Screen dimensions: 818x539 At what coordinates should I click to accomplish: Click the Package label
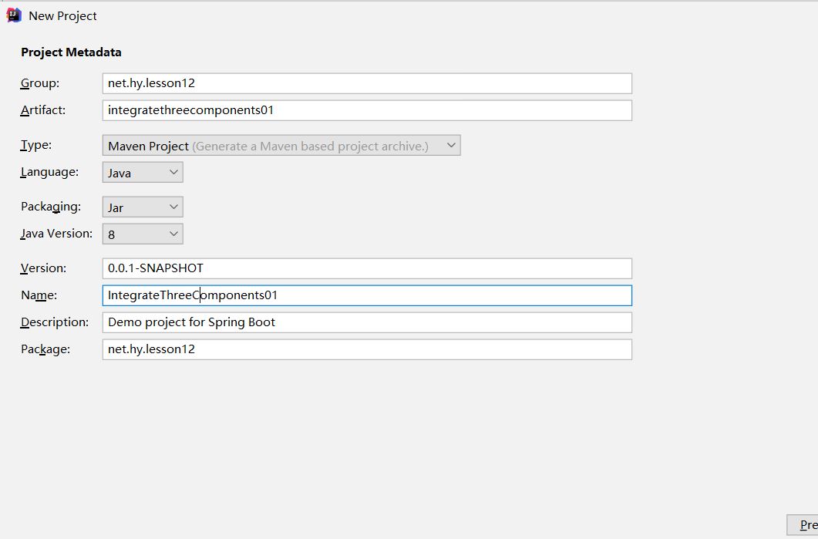click(45, 349)
